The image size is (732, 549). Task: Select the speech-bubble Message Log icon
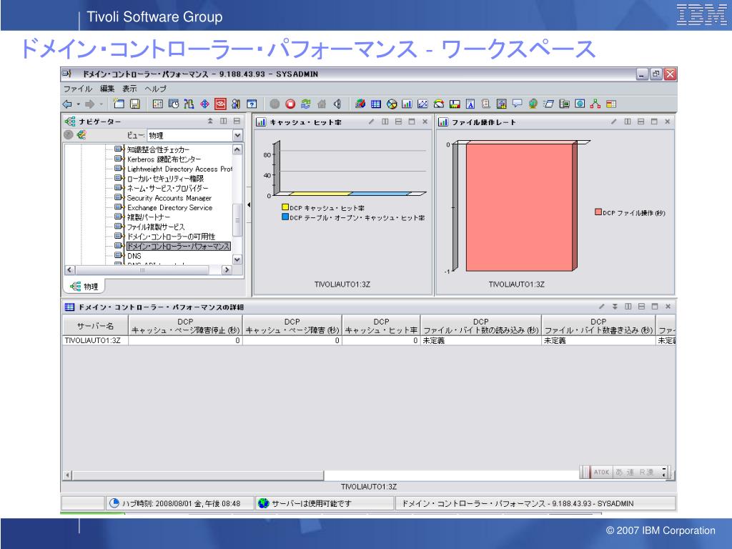(x=518, y=104)
